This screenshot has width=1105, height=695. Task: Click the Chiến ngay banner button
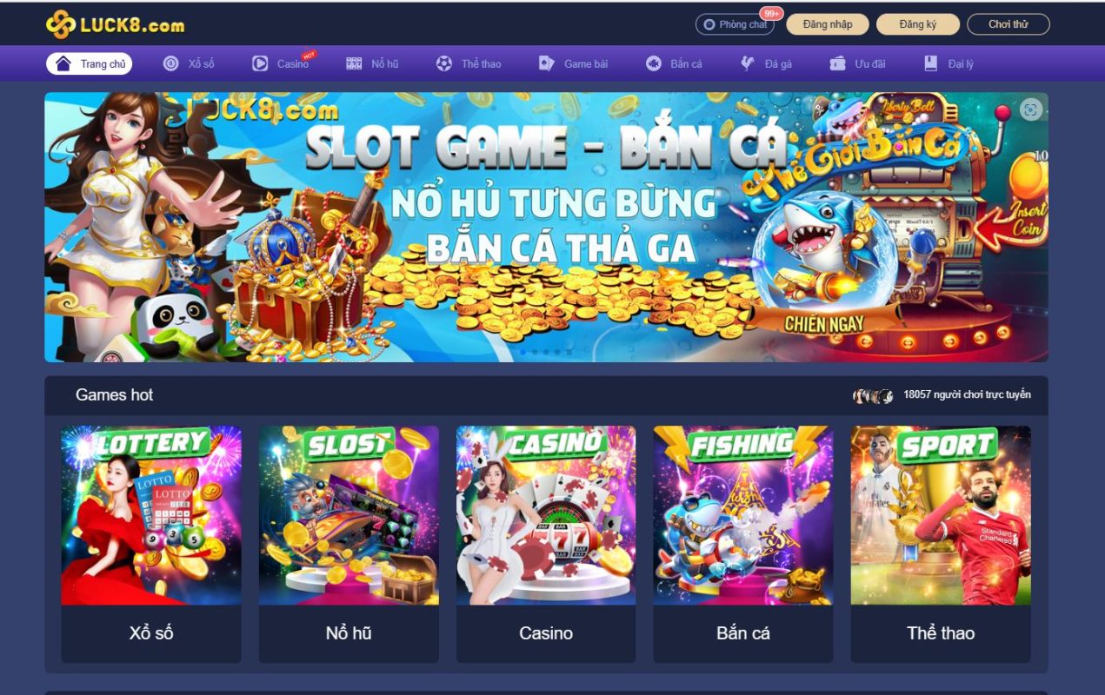824,323
